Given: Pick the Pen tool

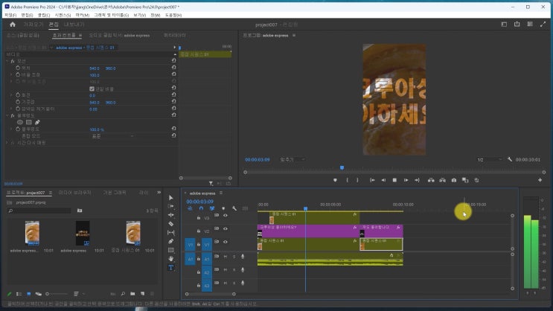Looking at the screenshot, I should pyautogui.click(x=170, y=241).
